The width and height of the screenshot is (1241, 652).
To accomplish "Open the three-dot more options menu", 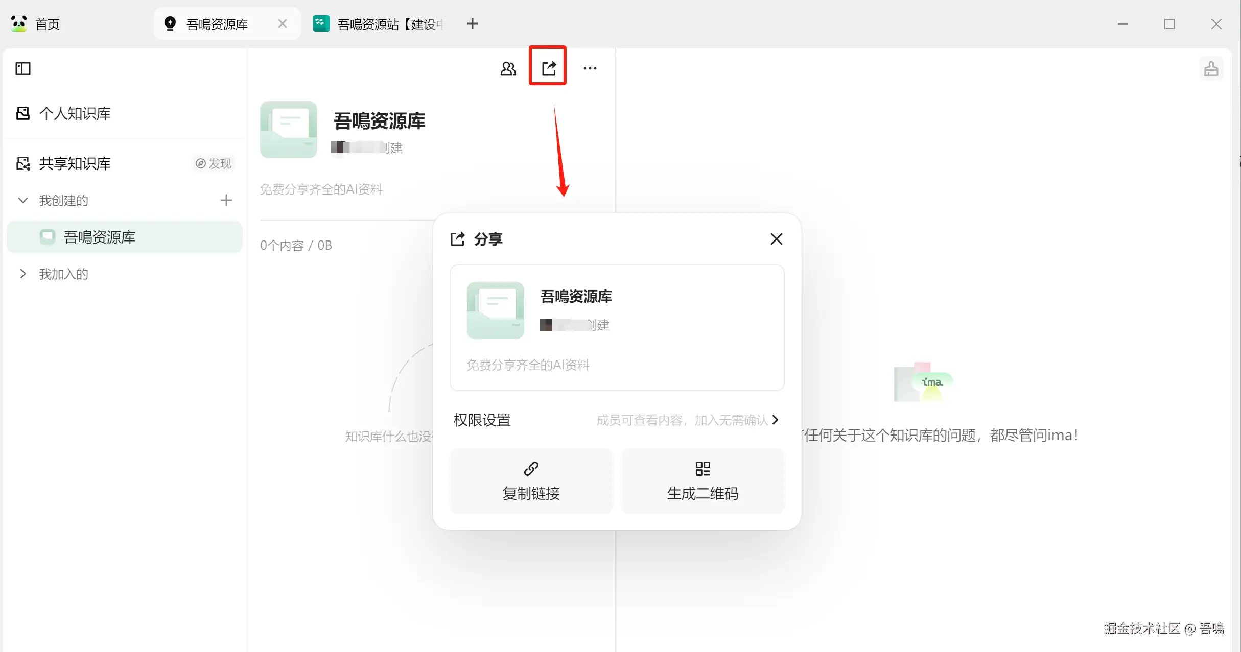I will pos(590,68).
